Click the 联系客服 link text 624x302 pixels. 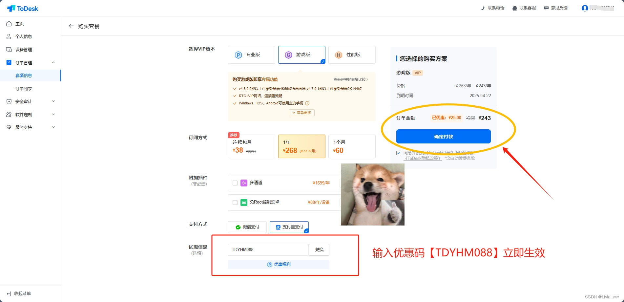pyautogui.click(x=528, y=8)
